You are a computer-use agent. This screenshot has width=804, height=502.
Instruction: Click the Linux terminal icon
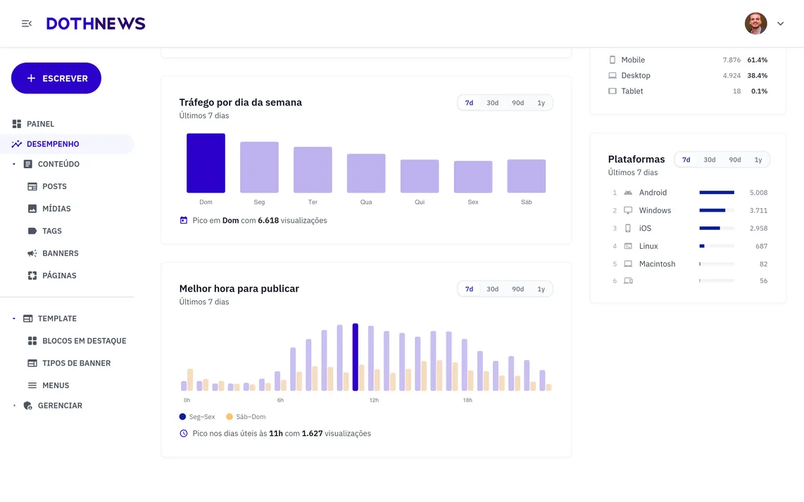[x=628, y=246]
